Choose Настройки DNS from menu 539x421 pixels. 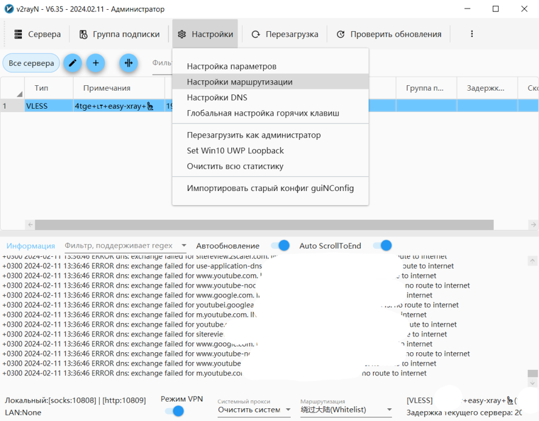(x=217, y=97)
